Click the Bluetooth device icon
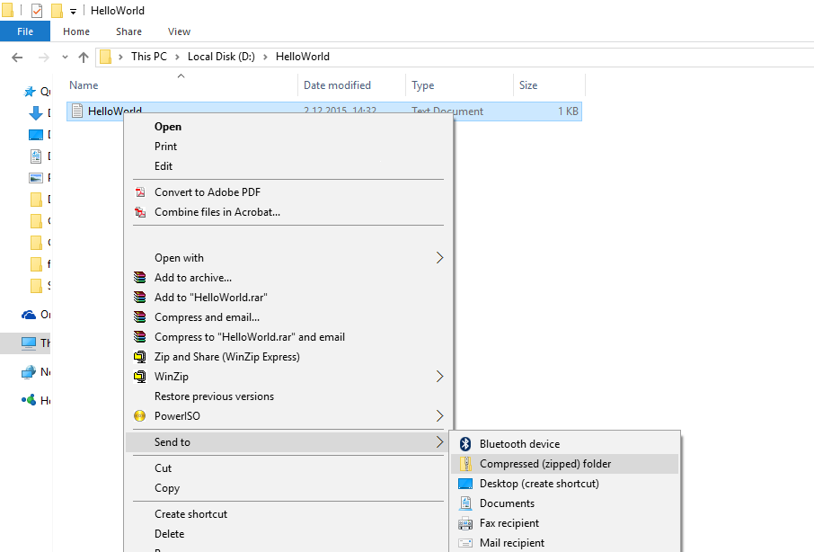Image resolution: width=814 pixels, height=552 pixels. [x=465, y=444]
